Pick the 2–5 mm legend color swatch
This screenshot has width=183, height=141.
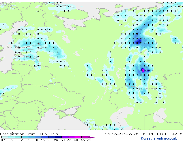25,137
